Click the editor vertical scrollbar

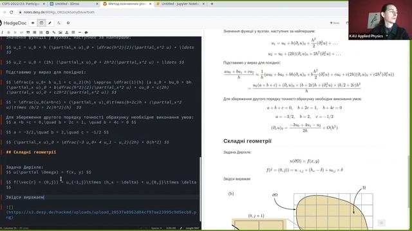200,189
